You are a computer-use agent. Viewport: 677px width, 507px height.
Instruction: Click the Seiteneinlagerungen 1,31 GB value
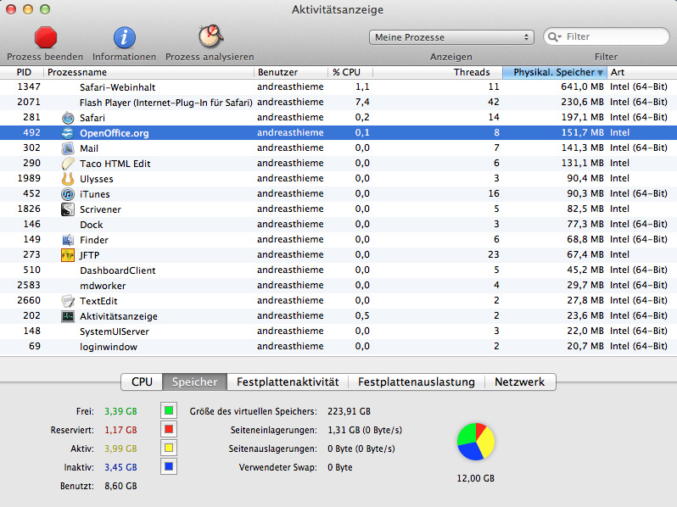[365, 430]
